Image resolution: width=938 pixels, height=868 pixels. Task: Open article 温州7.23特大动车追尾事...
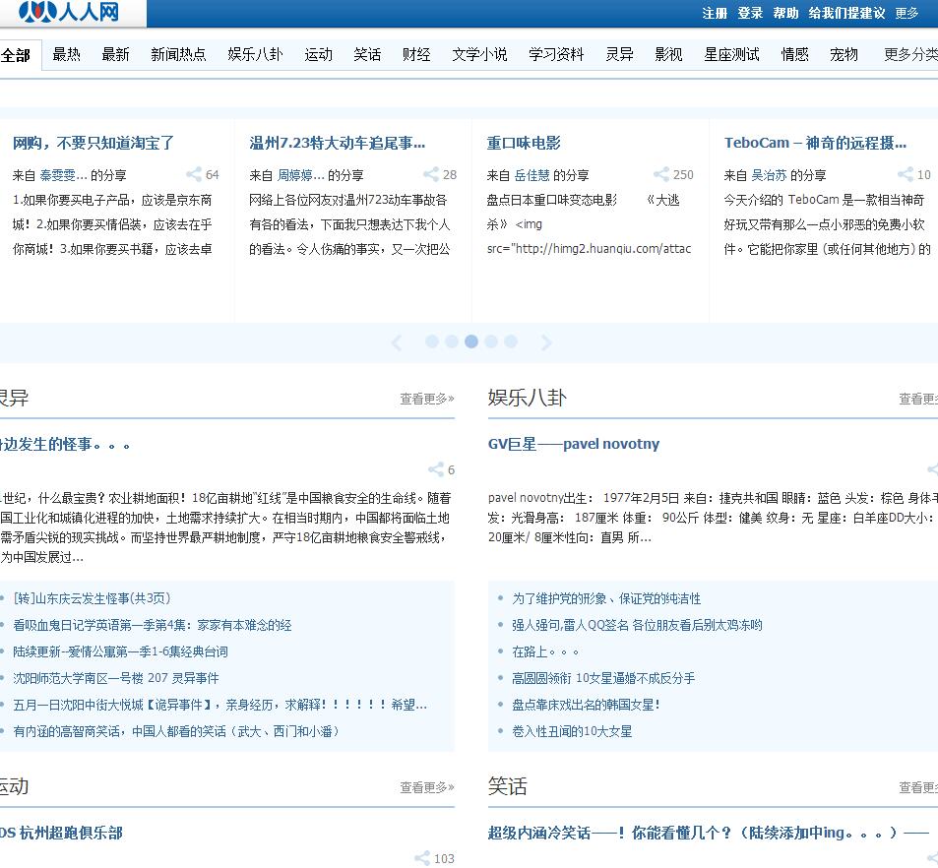point(338,143)
